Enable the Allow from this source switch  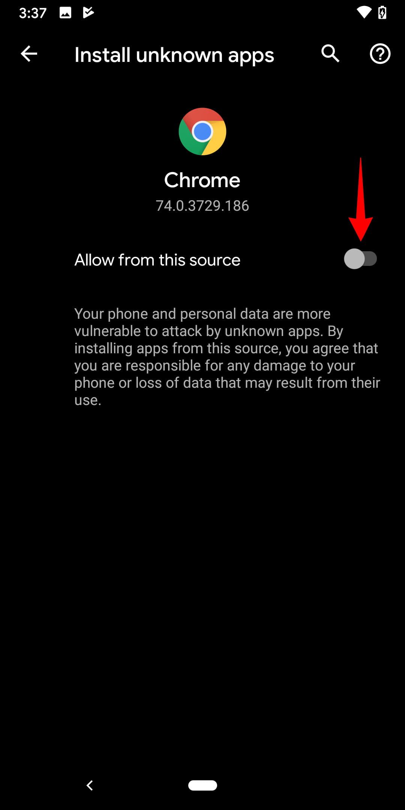point(360,259)
